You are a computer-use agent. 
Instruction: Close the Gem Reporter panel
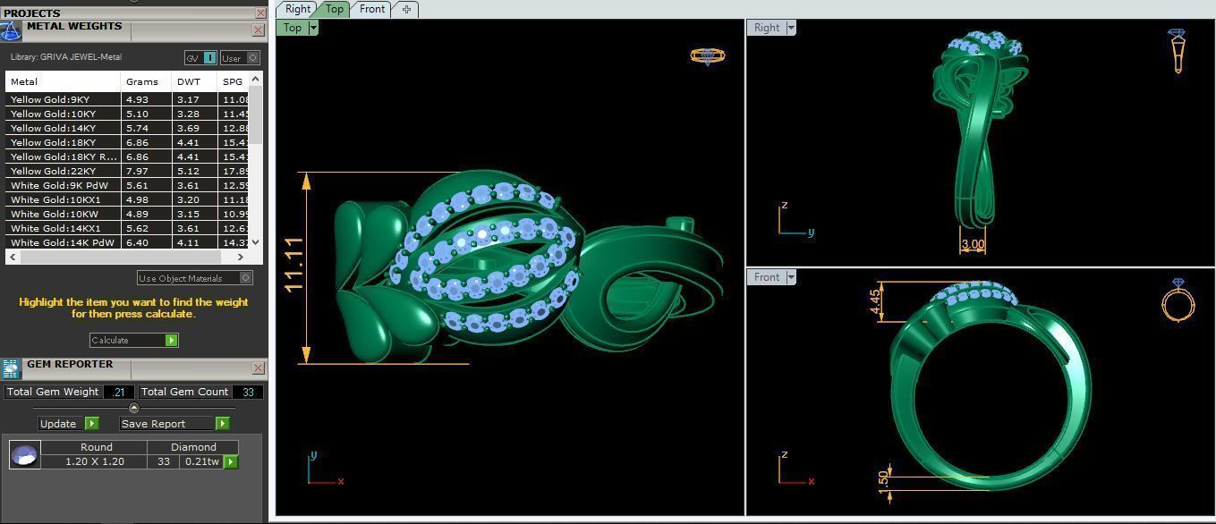(258, 368)
